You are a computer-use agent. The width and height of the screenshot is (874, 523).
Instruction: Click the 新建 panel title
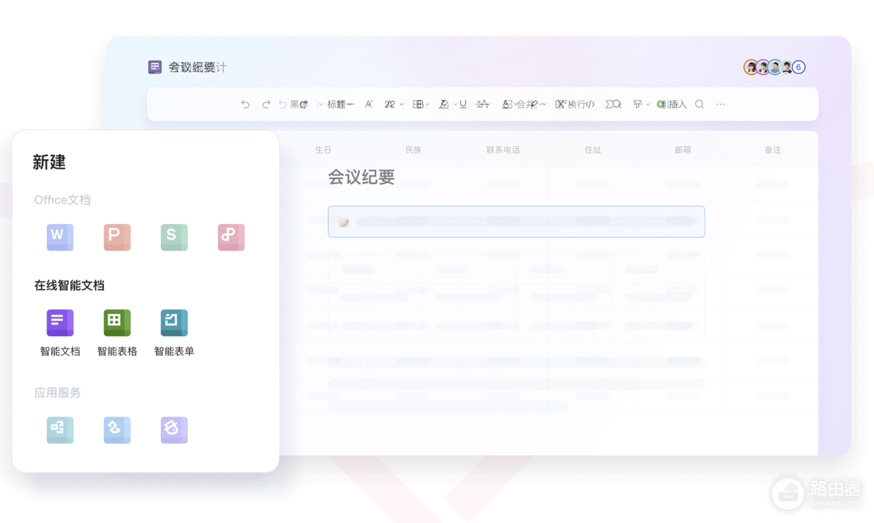tap(50, 162)
